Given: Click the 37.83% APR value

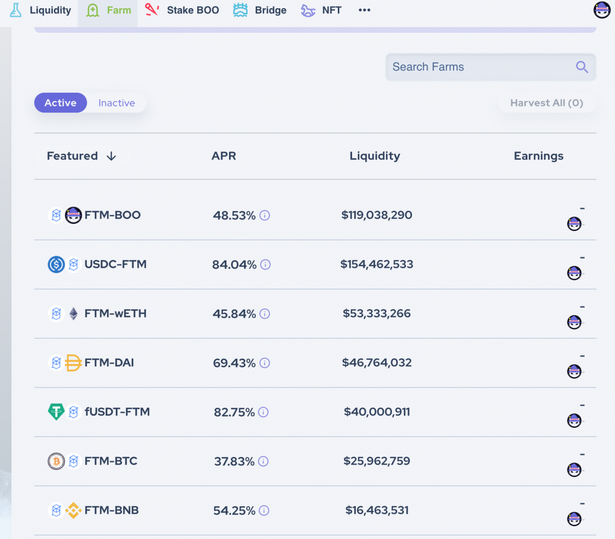Looking at the screenshot, I should tap(234, 462).
